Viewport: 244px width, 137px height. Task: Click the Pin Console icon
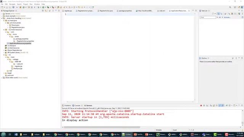pos(226,105)
